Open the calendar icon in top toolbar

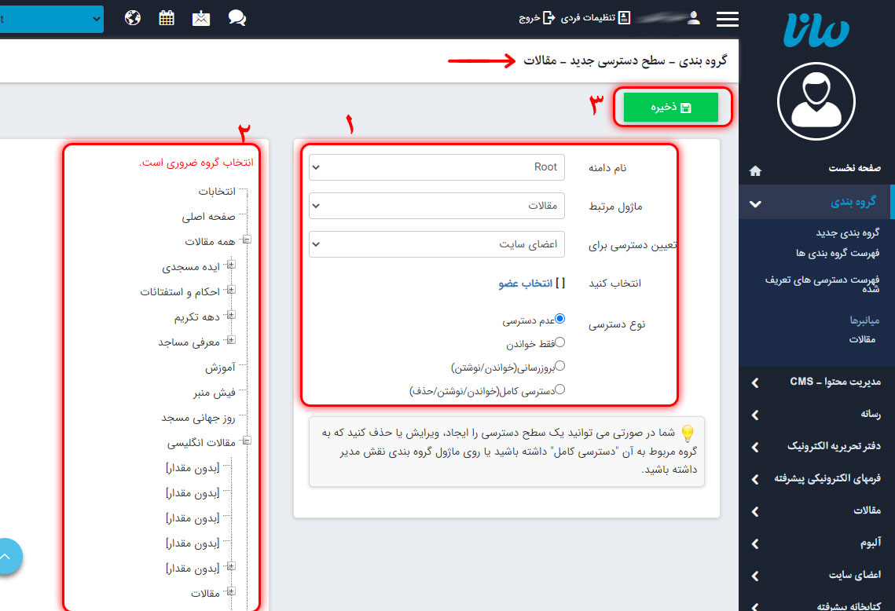[x=166, y=17]
